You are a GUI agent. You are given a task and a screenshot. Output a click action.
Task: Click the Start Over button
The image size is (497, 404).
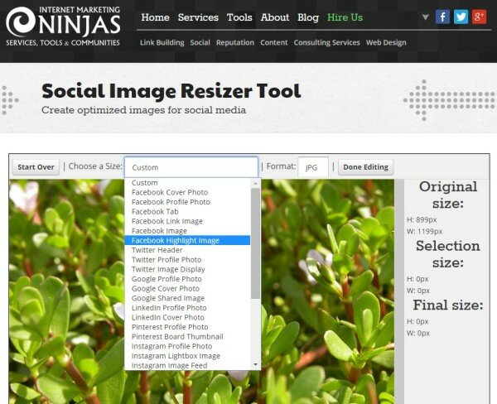click(x=36, y=167)
